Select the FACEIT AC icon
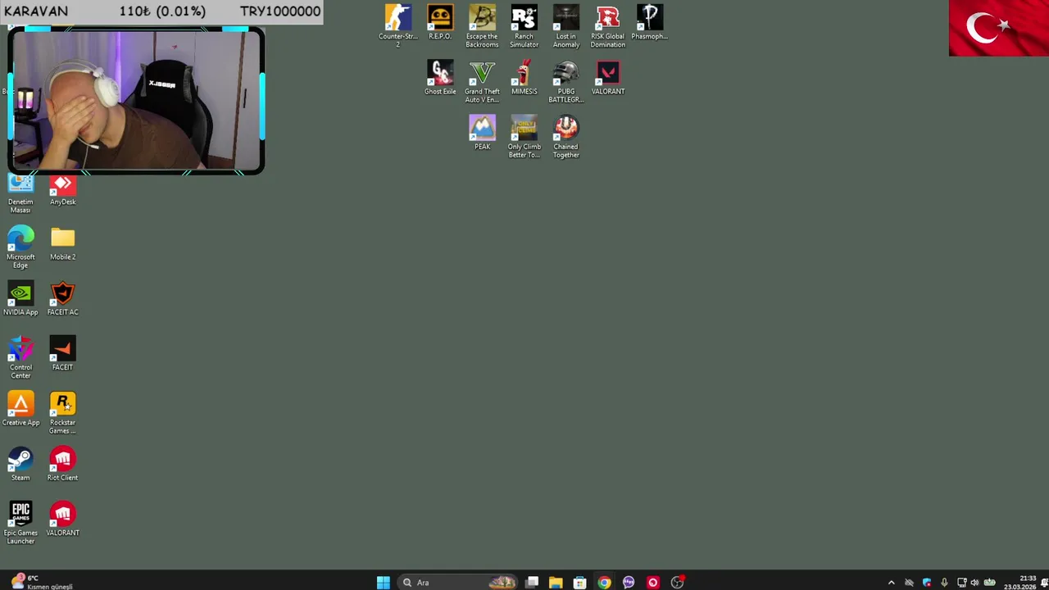1049x590 pixels. pos(62,298)
